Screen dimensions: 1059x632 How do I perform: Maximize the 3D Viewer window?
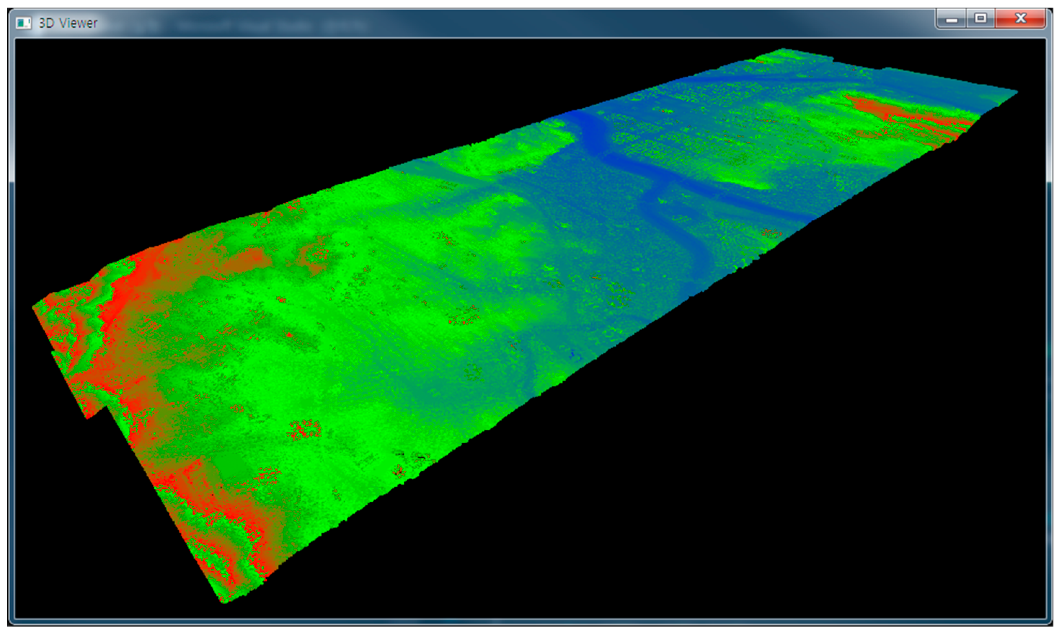[x=980, y=18]
